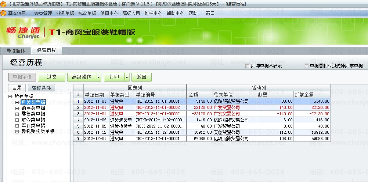Image resolution: width=368 pixels, height=182 pixels.
Task: Expand the 进货类单据 tree node
Action: [x=17, y=102]
